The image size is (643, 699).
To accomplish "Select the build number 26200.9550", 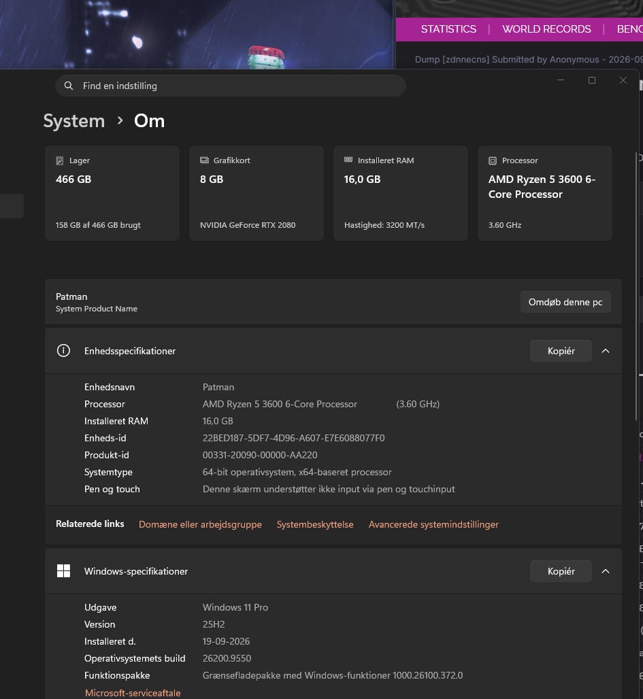I will (x=227, y=658).
